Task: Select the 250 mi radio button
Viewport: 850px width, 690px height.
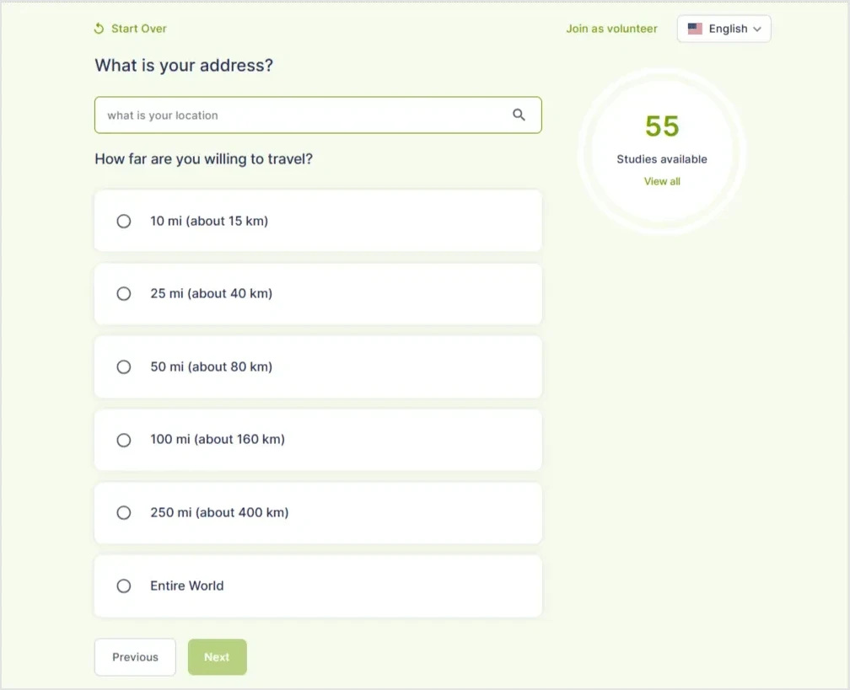Action: tap(124, 512)
